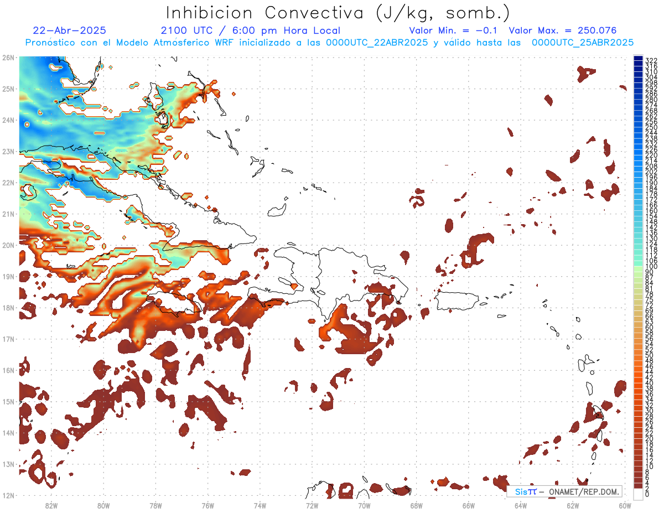
Task: Click the 19N latitude label
Action: click(8, 276)
